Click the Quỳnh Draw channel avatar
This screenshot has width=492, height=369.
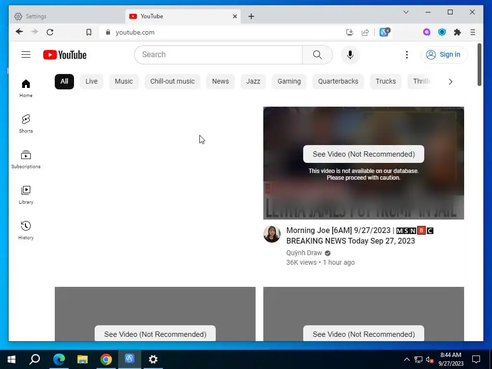pos(272,234)
